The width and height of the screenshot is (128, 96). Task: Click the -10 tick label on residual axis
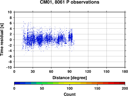coord(9,67)
